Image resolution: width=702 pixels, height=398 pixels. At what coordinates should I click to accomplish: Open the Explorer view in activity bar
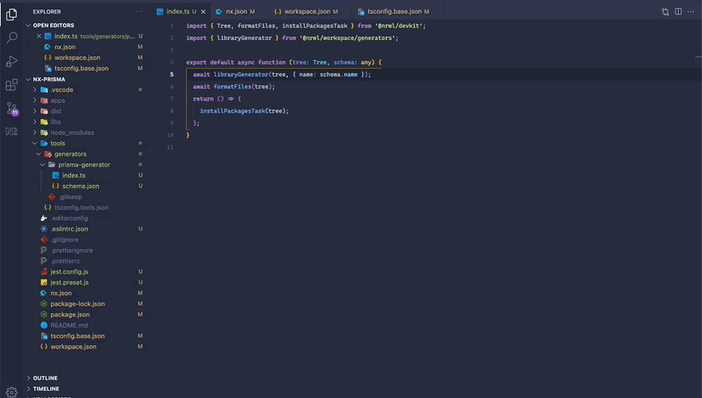[12, 15]
